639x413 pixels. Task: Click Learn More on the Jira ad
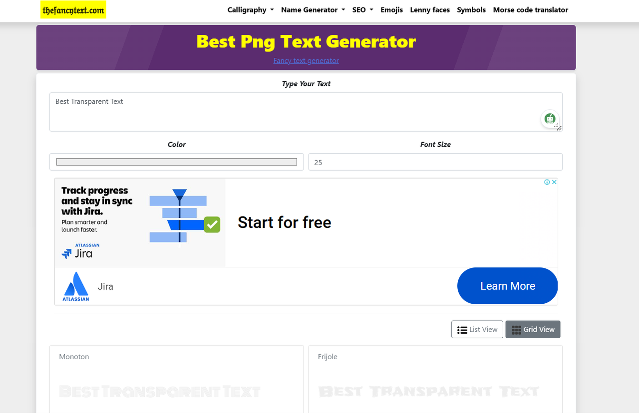point(507,286)
